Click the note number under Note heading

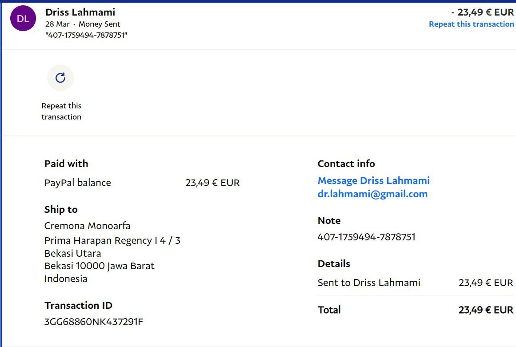point(366,237)
